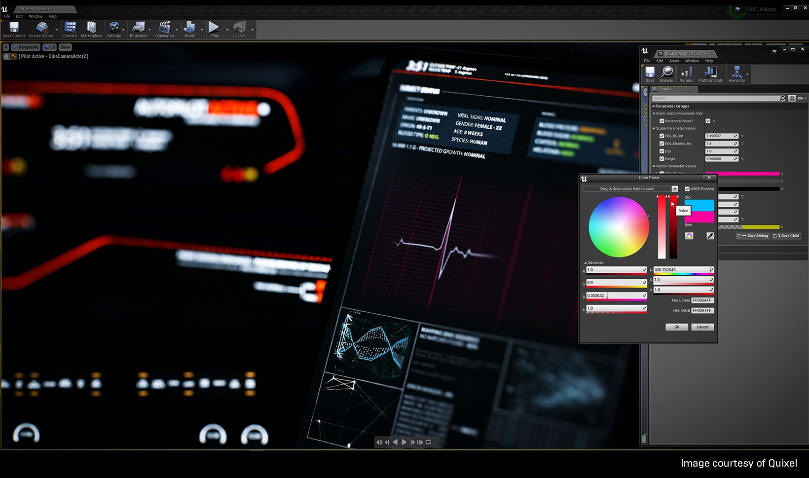809x478 pixels.
Task: Open the Drag & drop colors dropdown
Action: (x=674, y=188)
